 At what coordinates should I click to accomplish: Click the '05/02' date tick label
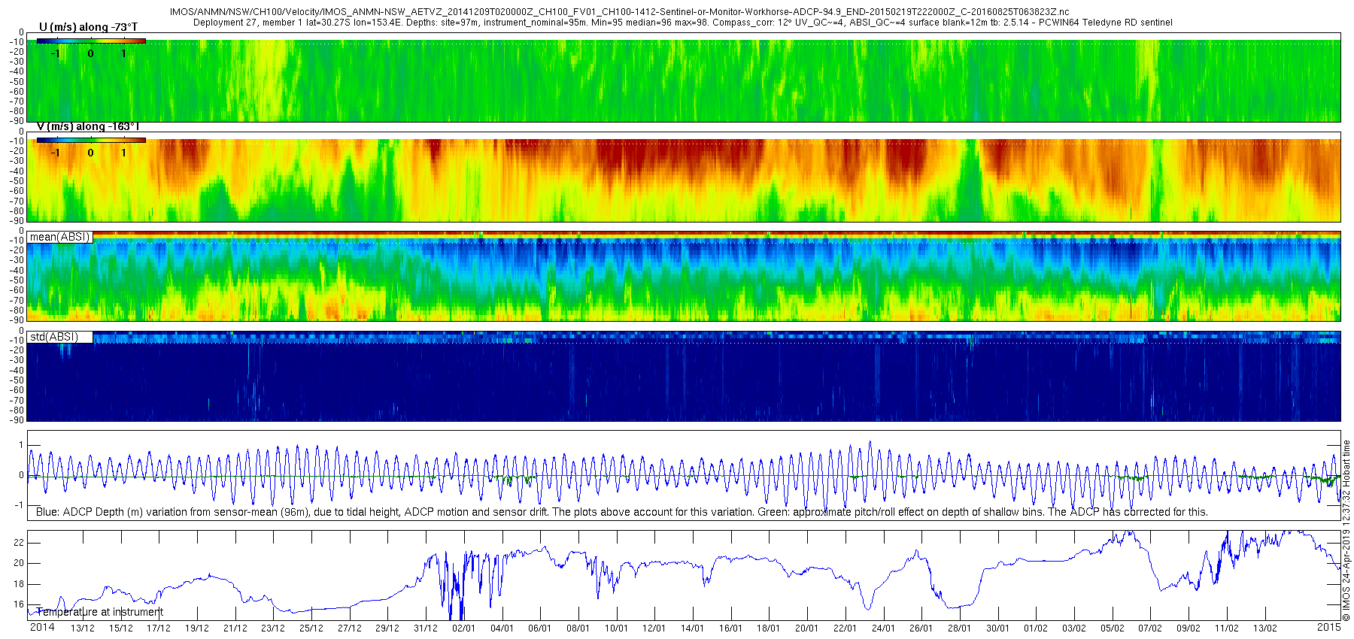point(1112,628)
